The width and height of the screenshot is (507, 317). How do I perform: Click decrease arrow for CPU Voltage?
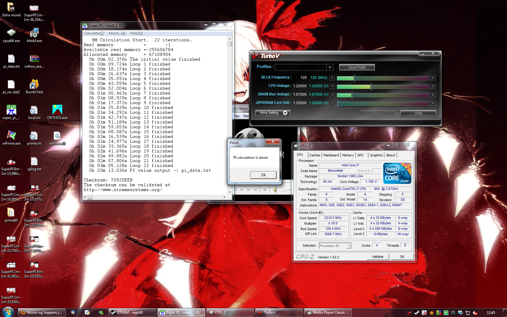pyautogui.click(x=332, y=86)
